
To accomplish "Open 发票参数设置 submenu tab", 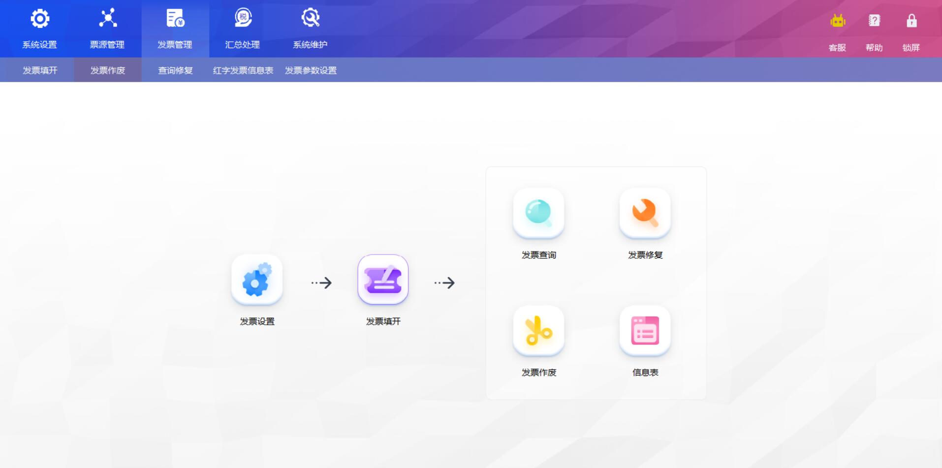I will (x=311, y=70).
